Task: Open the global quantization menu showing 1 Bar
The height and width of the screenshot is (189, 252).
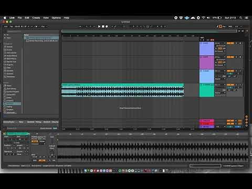Action: tap(44, 27)
